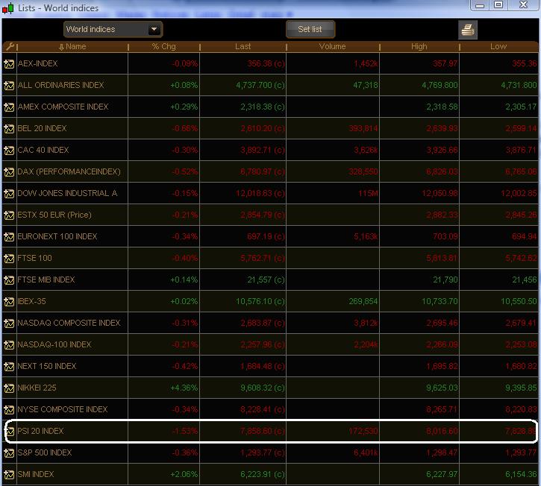541x486 pixels.
Task: Click DOW JONES volume 115M
Action: coord(368,193)
